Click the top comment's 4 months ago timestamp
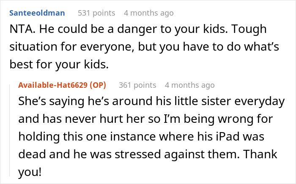 (148, 13)
